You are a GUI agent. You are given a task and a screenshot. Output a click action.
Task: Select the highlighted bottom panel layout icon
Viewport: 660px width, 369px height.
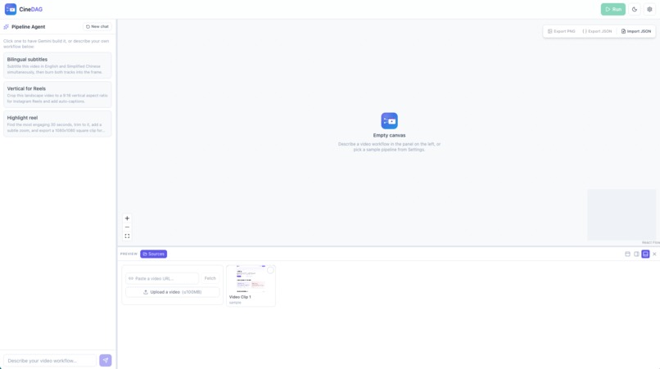pyautogui.click(x=645, y=254)
